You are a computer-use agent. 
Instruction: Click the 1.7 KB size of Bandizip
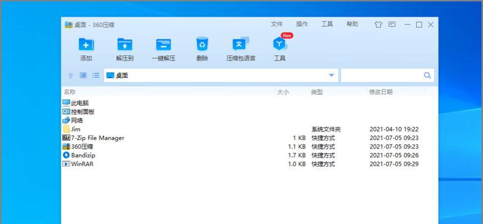click(297, 155)
